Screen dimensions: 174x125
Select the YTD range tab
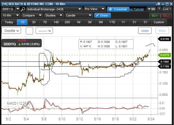112,22
